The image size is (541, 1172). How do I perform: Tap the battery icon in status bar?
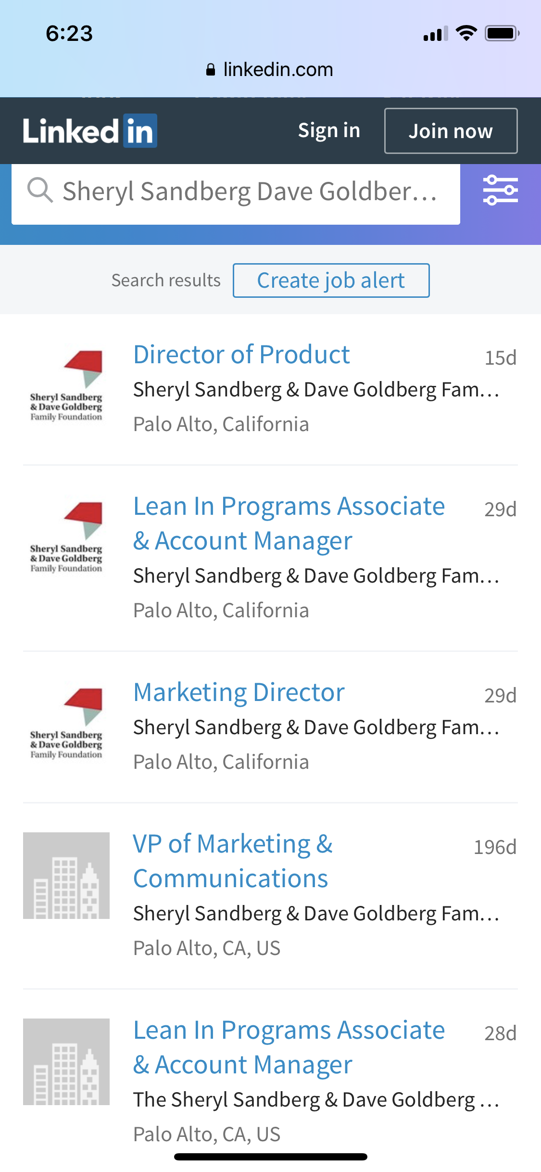(x=502, y=33)
